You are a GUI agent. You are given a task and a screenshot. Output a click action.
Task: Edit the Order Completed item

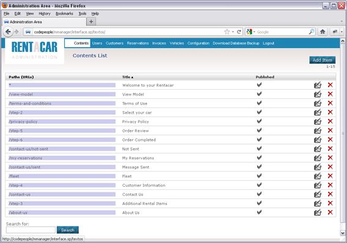[x=318, y=139]
